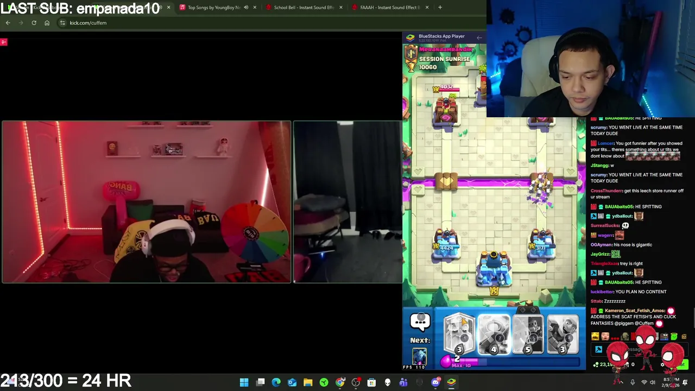Switch to OBS Studio on the taskbar
This screenshot has height=391, width=695.
(356, 382)
